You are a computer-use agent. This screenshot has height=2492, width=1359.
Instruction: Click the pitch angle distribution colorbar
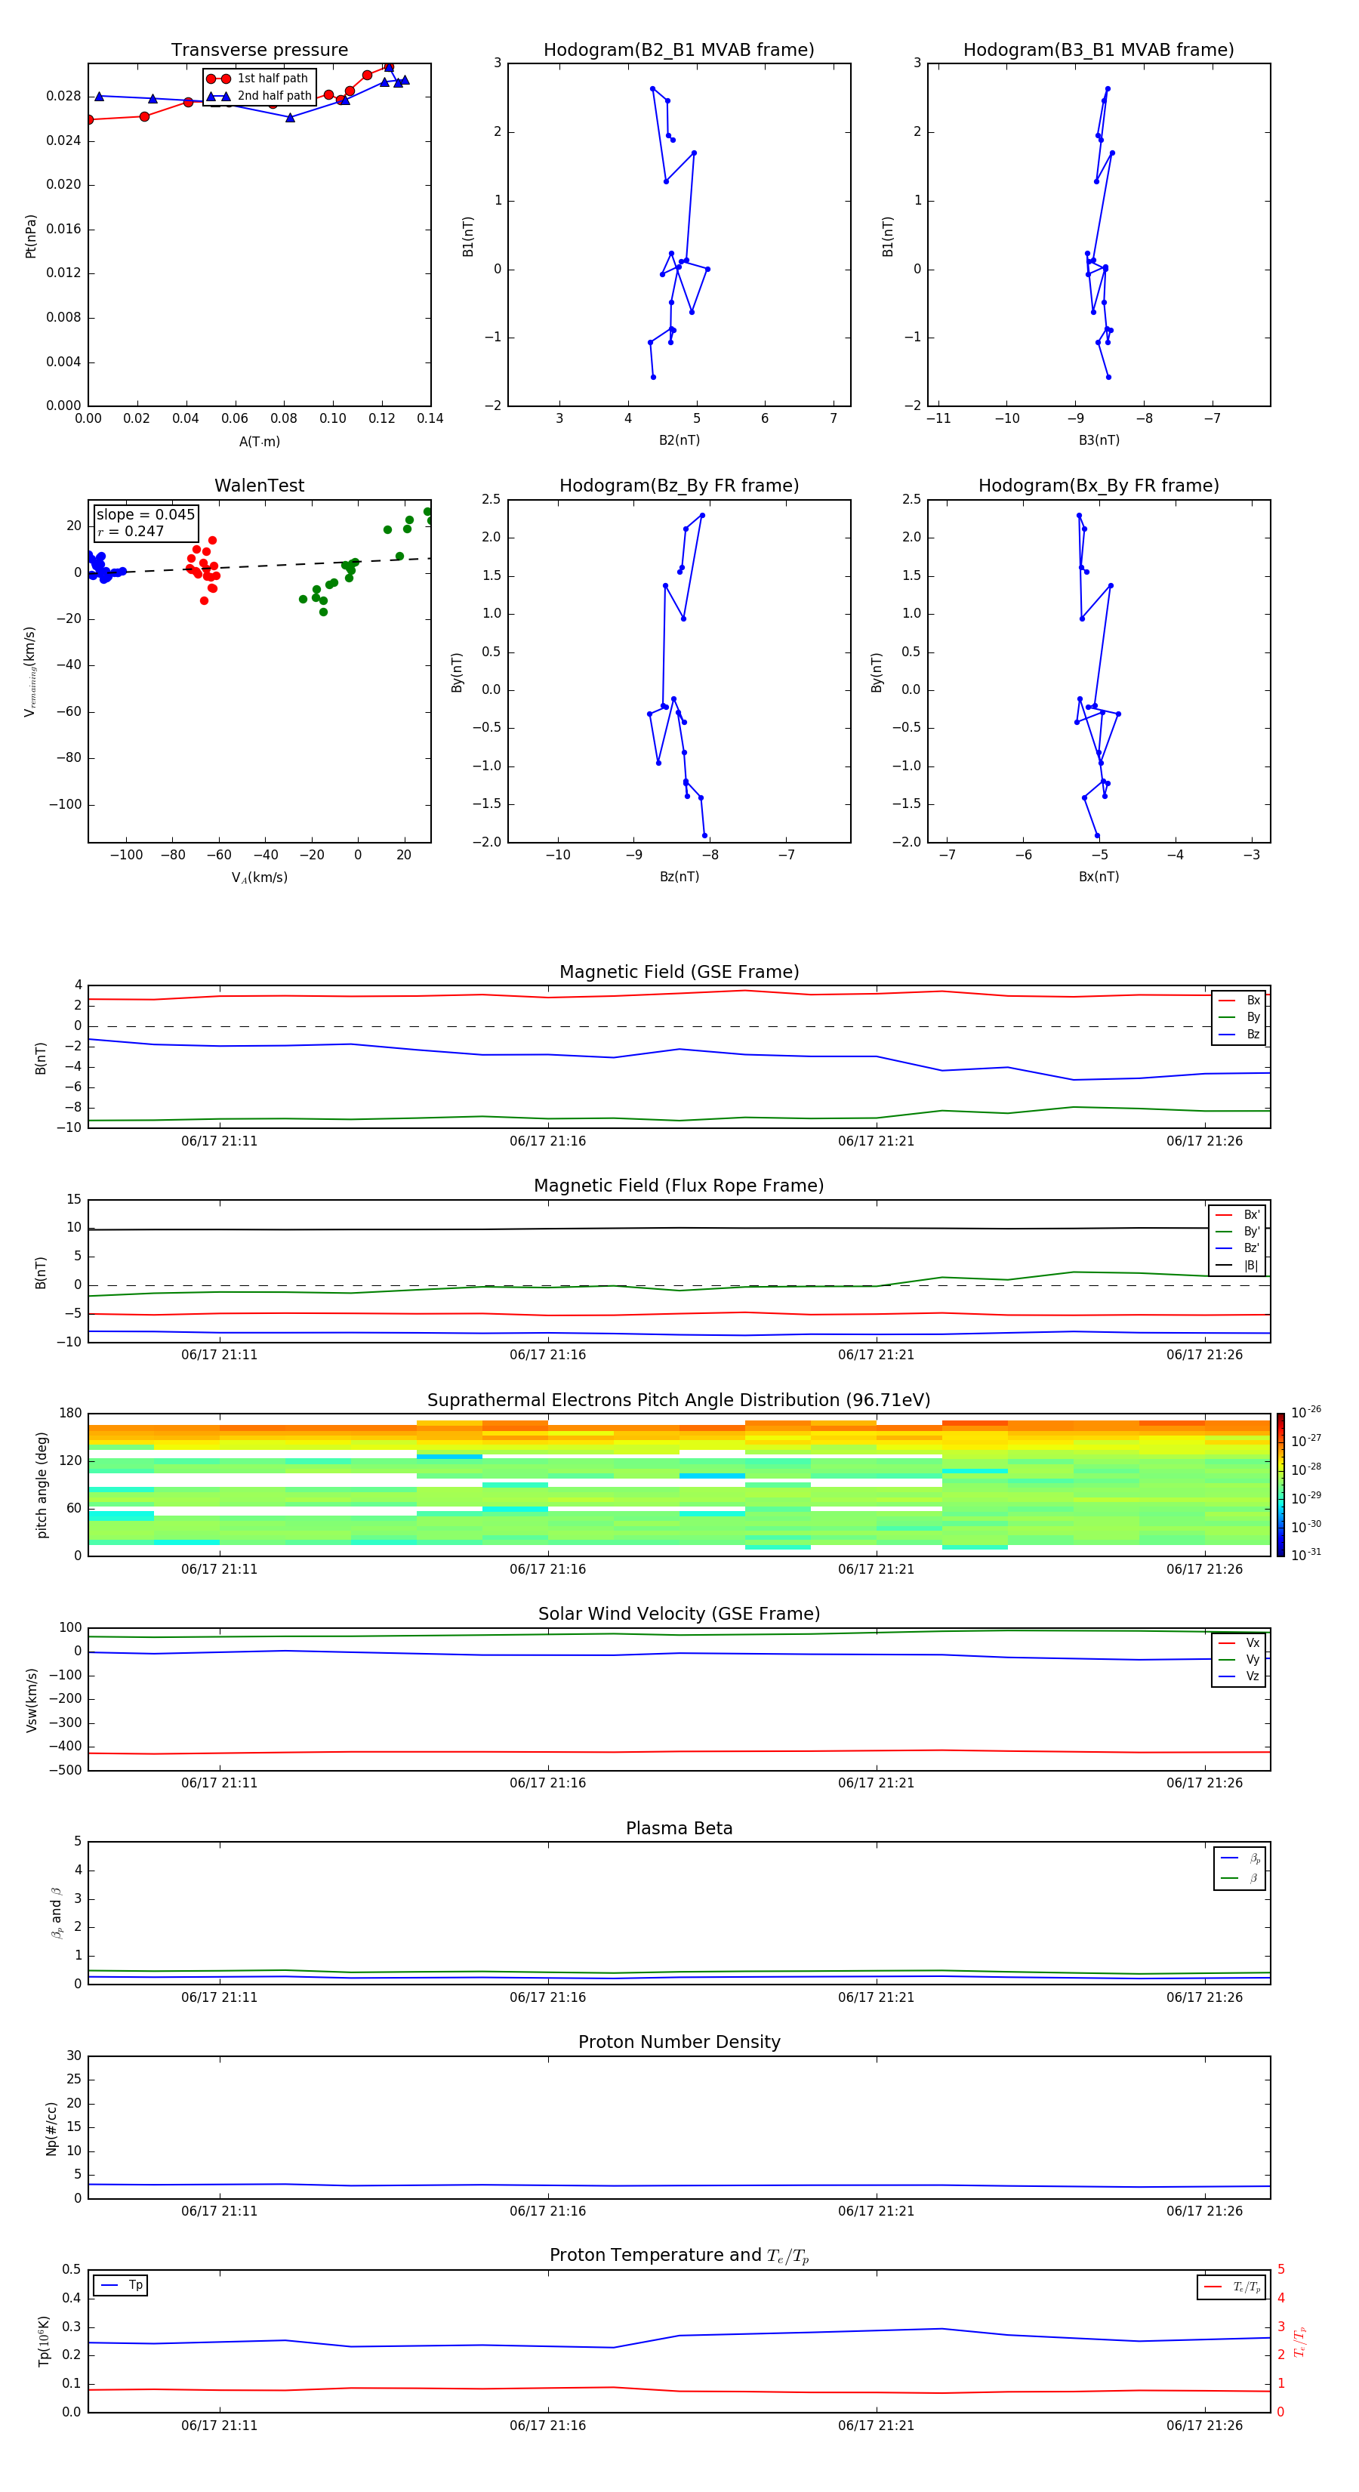[x=1280, y=1484]
